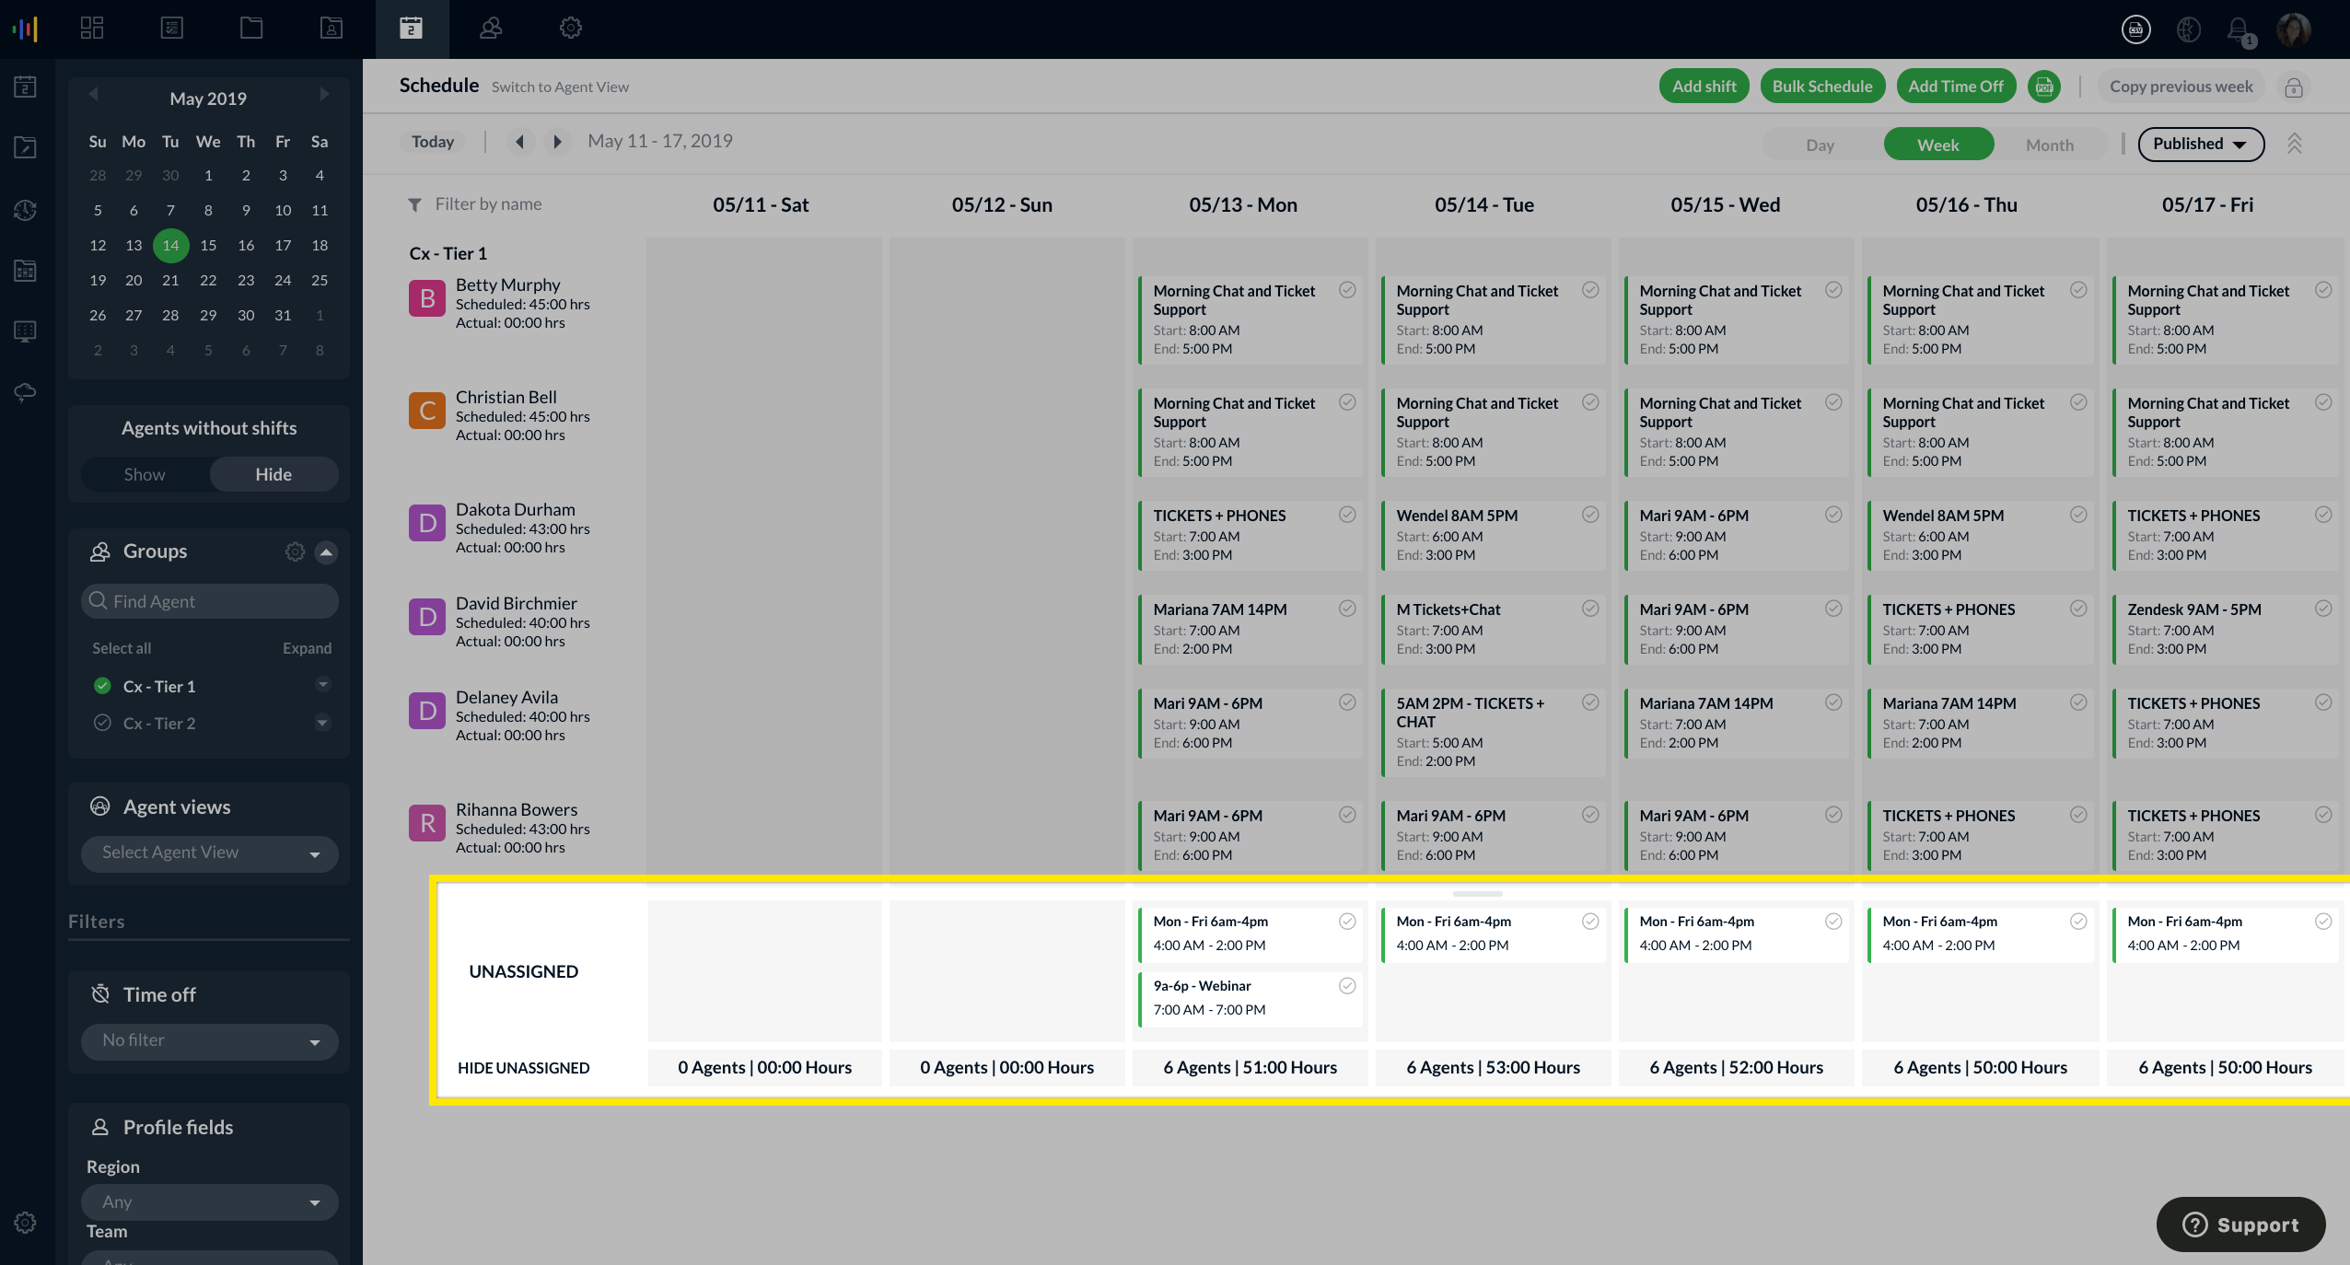Image resolution: width=2350 pixels, height=1265 pixels.
Task: Switch to Agent View link
Action: pos(560,87)
